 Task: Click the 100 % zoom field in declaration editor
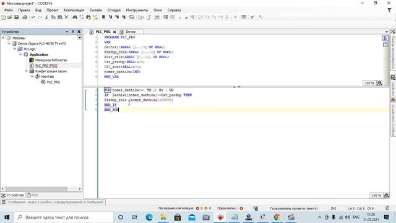(369, 83)
